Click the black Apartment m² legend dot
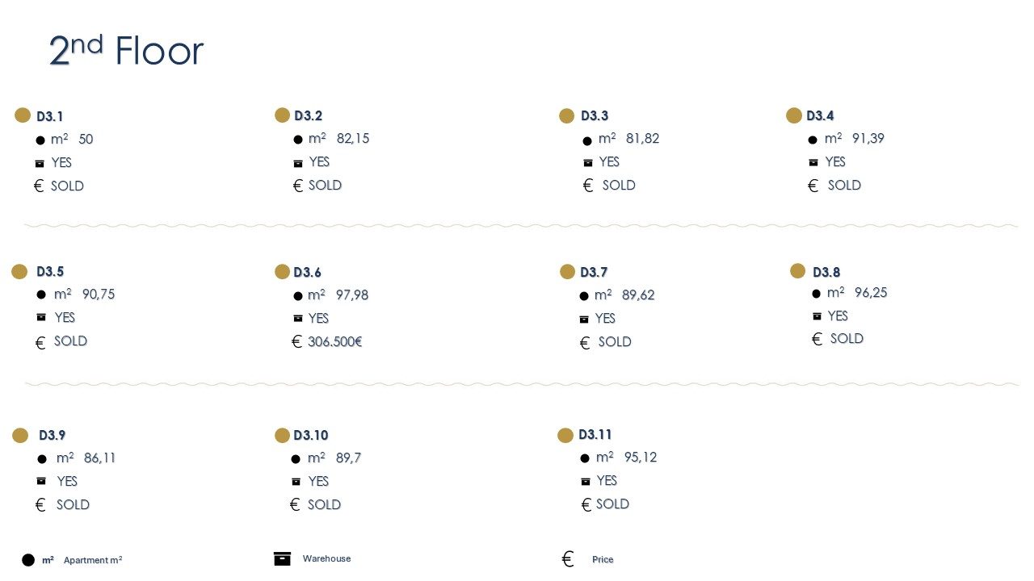The height and width of the screenshot is (581, 1034). click(x=28, y=560)
